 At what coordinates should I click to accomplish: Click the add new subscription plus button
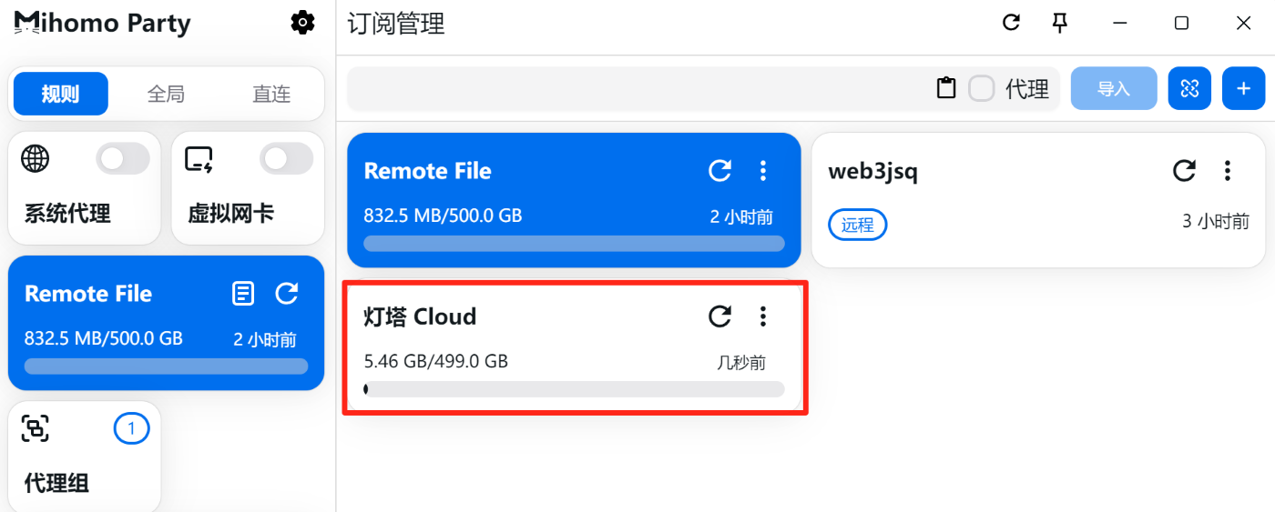tap(1244, 88)
